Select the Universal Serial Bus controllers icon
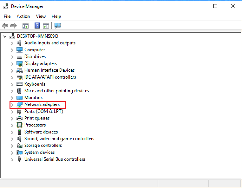242x188 pixels. 19,159
